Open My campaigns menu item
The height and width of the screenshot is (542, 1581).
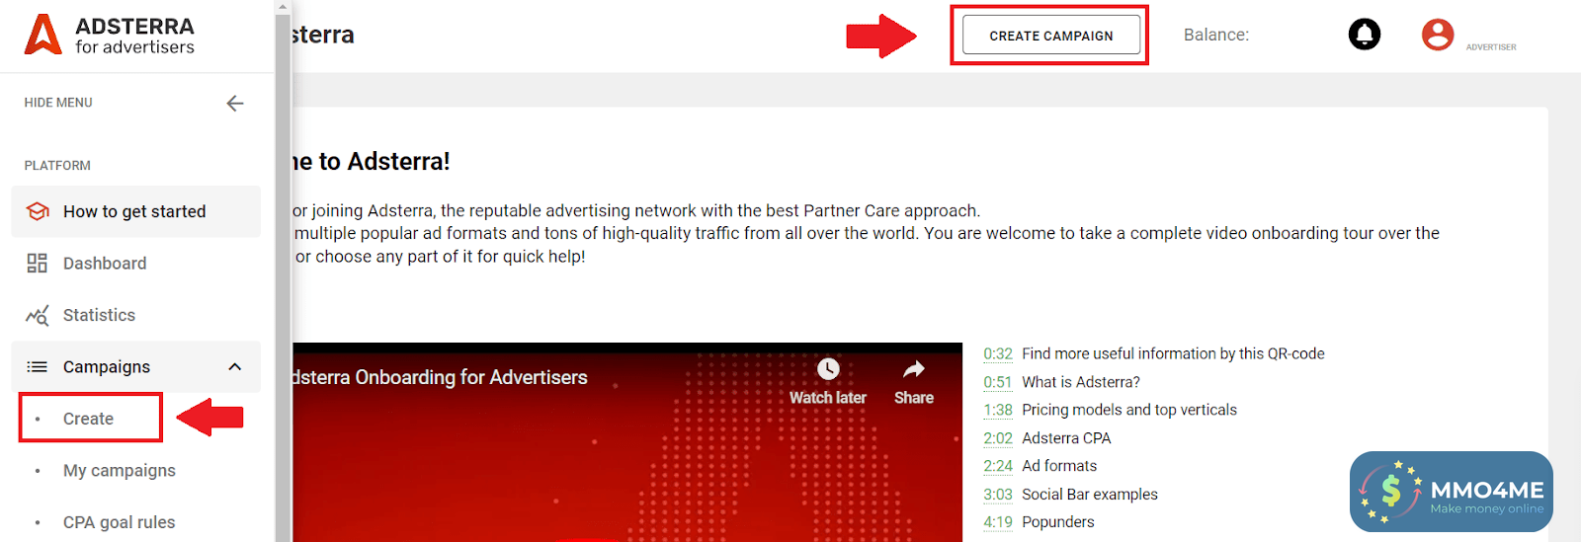coord(119,471)
